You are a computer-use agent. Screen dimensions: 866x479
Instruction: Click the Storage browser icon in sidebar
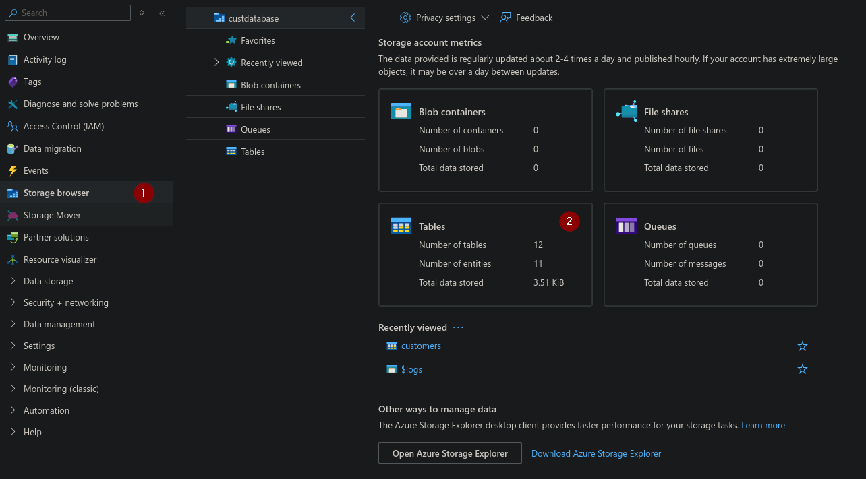coord(12,193)
